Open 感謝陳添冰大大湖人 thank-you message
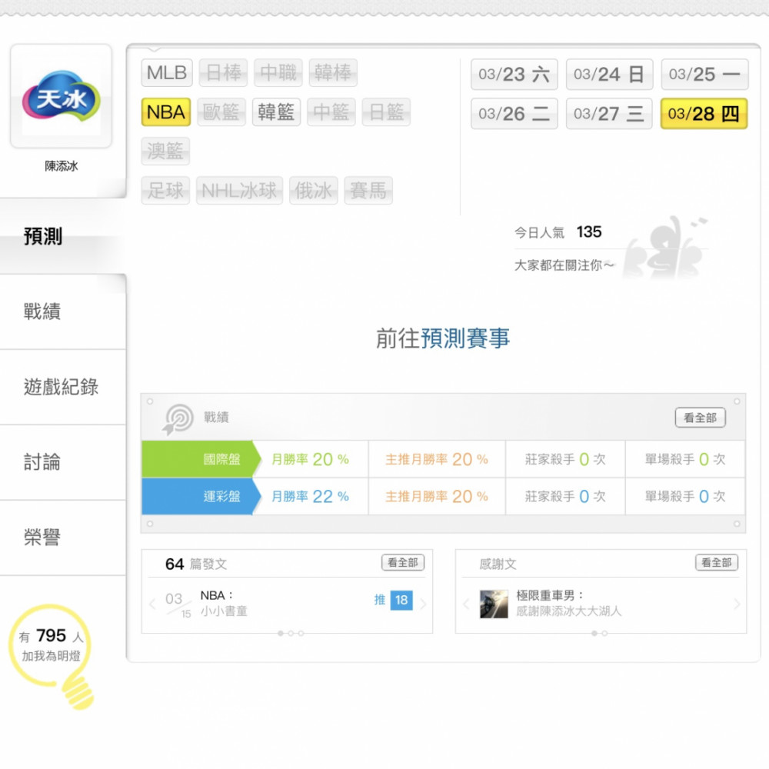The width and height of the screenshot is (769, 769). 569,611
